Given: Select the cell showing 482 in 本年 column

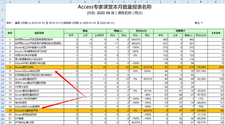Looking at the screenshot, I should (x=161, y=39).
